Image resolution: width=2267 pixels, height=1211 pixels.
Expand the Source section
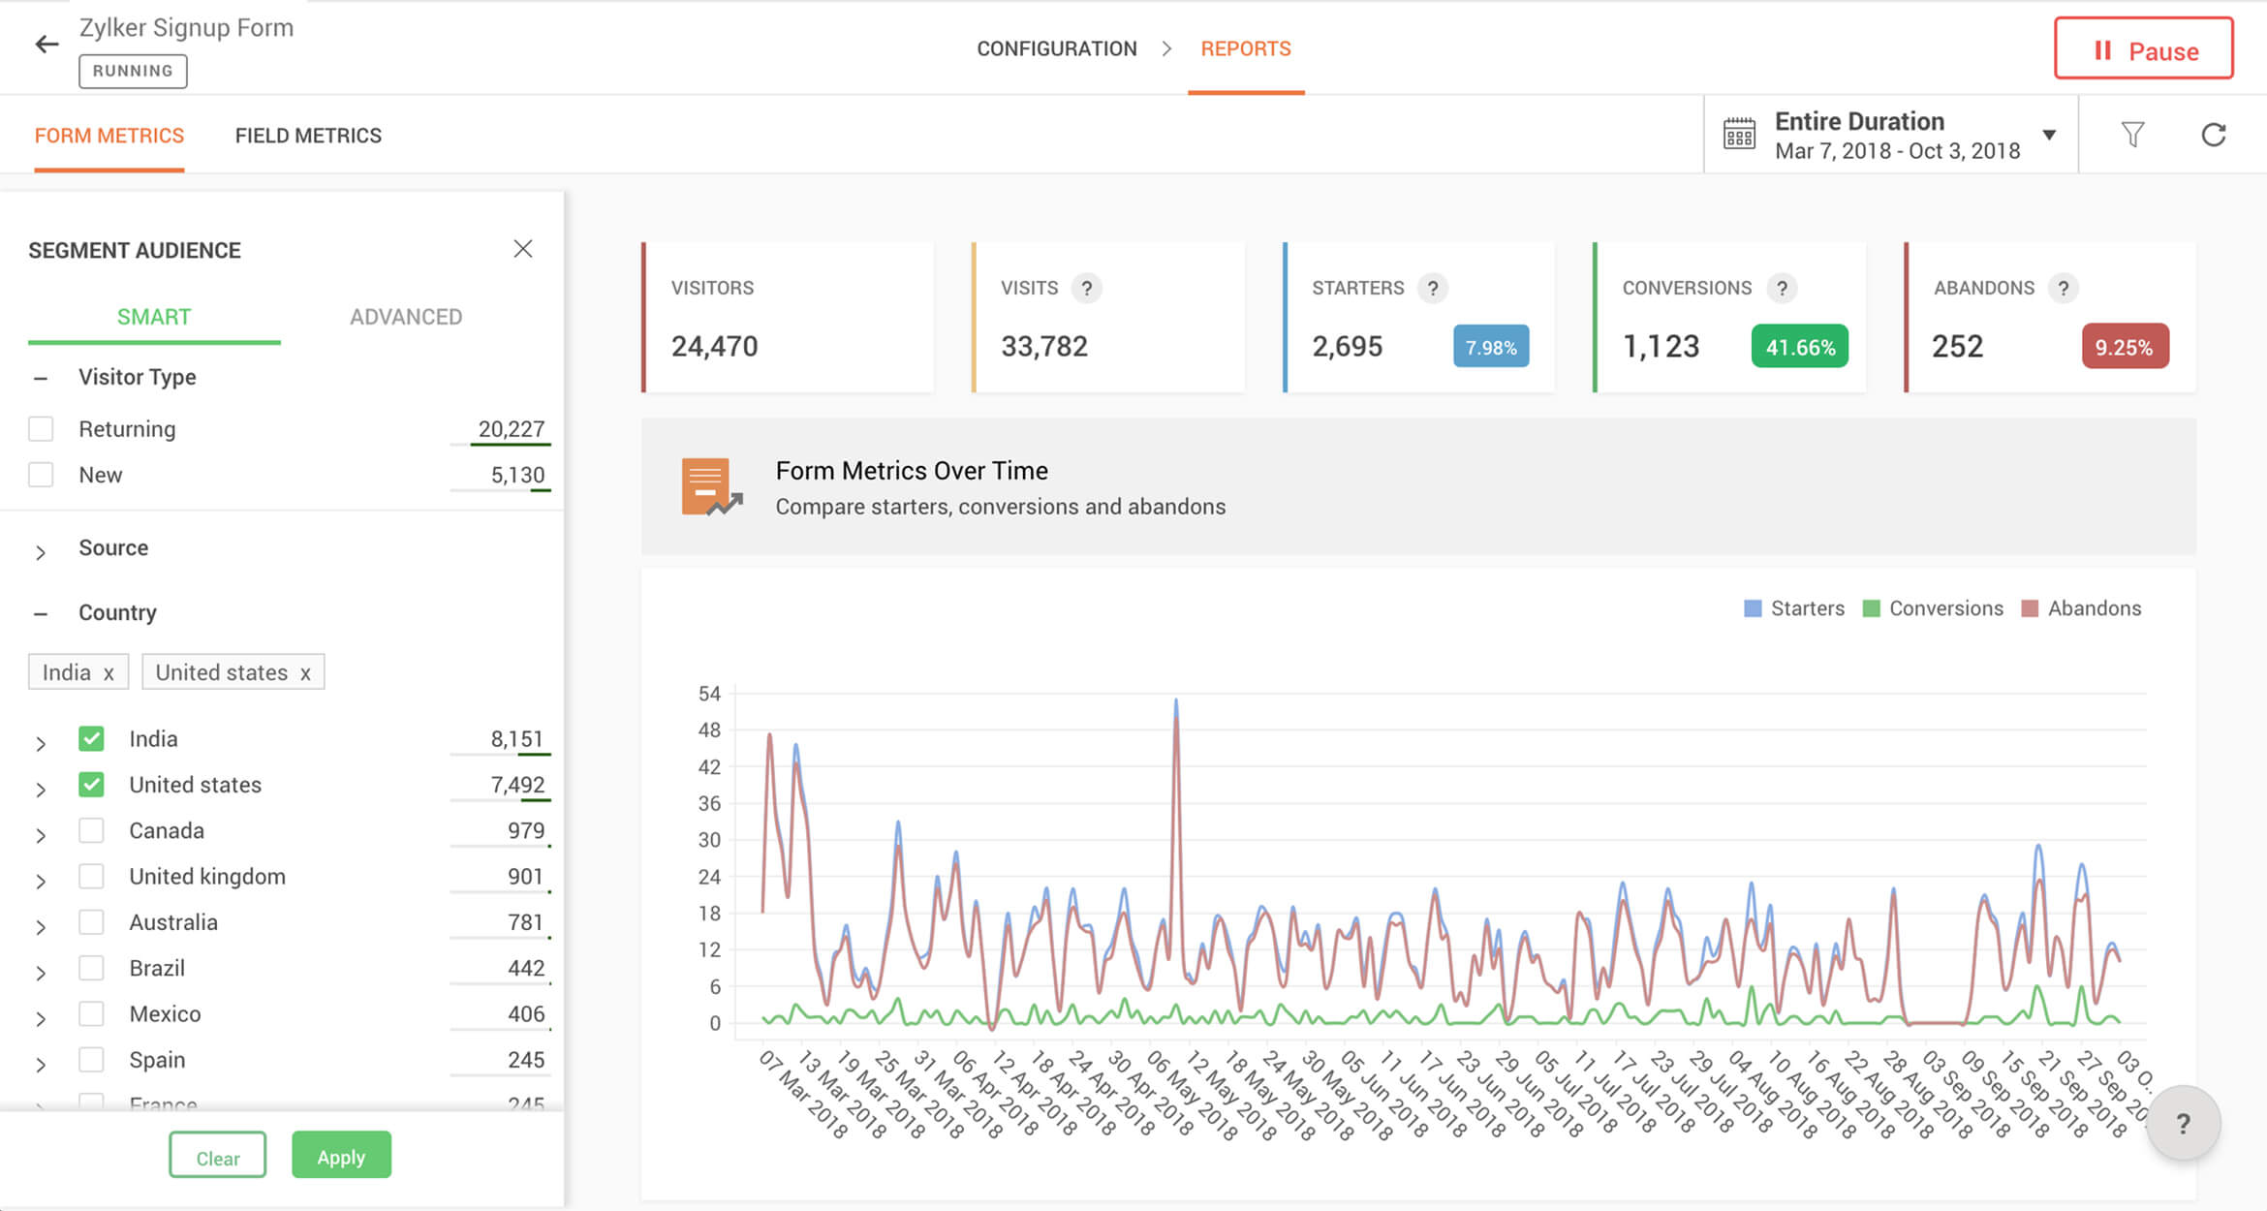41,552
